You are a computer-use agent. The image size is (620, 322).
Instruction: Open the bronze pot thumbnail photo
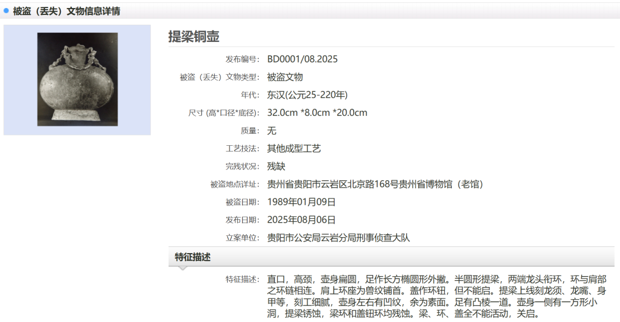click(x=77, y=79)
